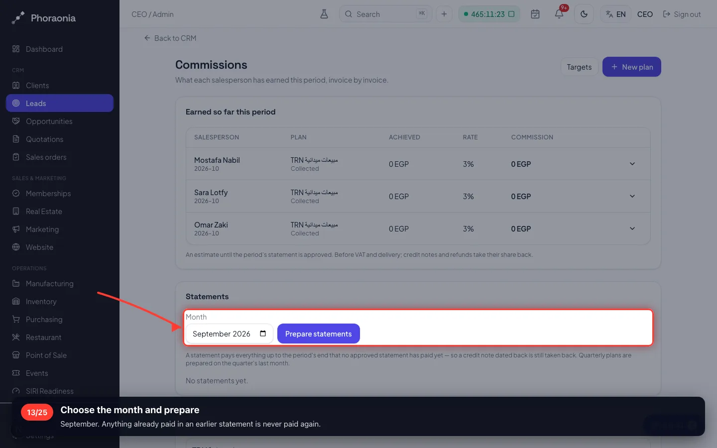Click the September 2026 month field

(x=230, y=334)
